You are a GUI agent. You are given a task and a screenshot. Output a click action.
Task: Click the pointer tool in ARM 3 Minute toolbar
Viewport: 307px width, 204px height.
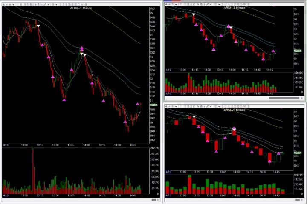198,4
